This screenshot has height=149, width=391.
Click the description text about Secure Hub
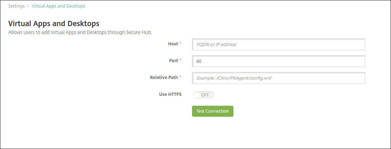tap(80, 33)
